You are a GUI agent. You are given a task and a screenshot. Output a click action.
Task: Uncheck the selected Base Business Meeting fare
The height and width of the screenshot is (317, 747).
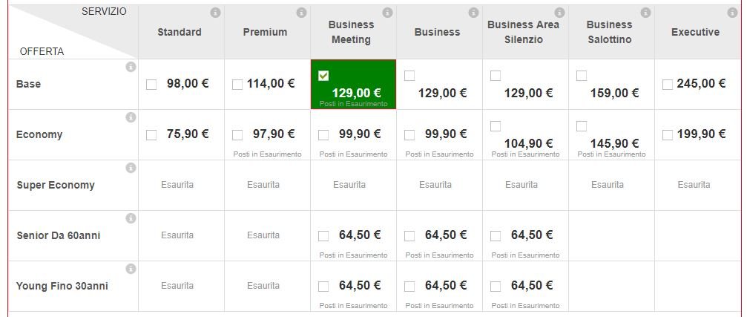(323, 76)
